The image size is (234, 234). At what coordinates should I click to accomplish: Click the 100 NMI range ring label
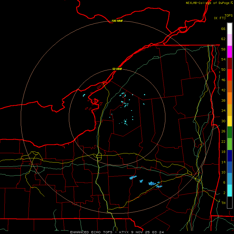tap(117, 21)
